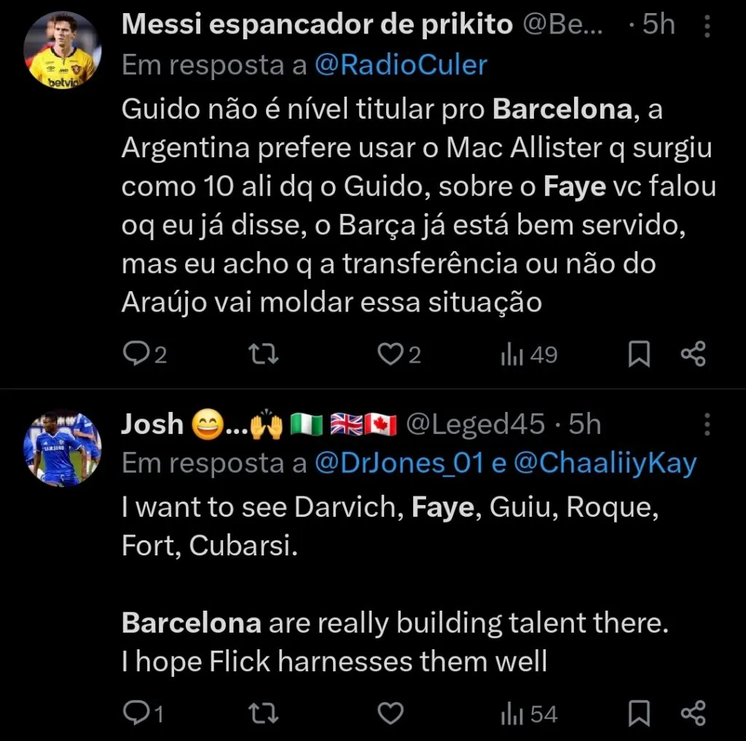746x741 pixels.
Task: View analytics showing 49 views
Action: point(519,354)
